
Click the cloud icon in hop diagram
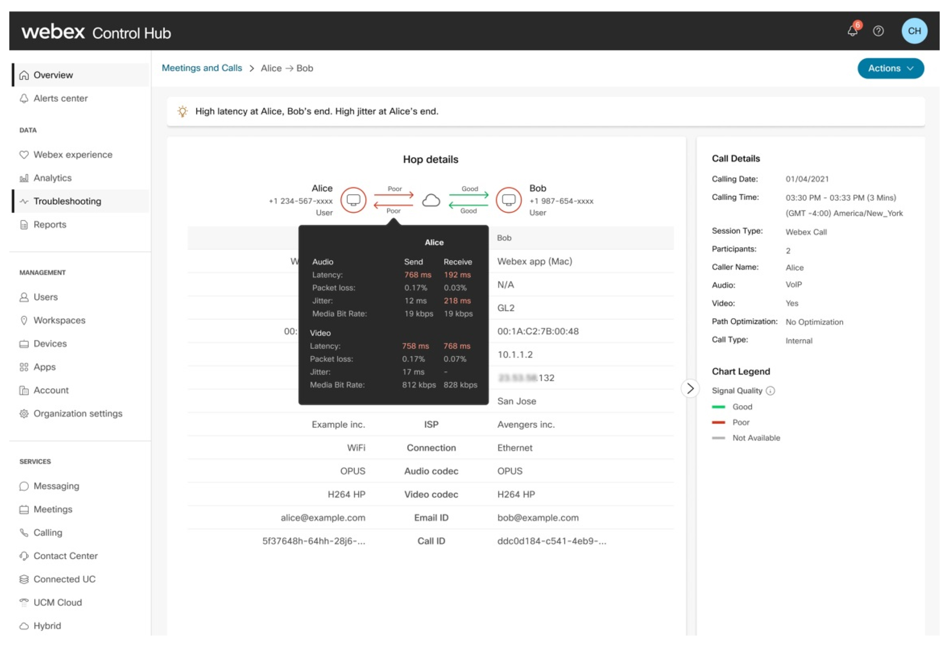pos(431,200)
